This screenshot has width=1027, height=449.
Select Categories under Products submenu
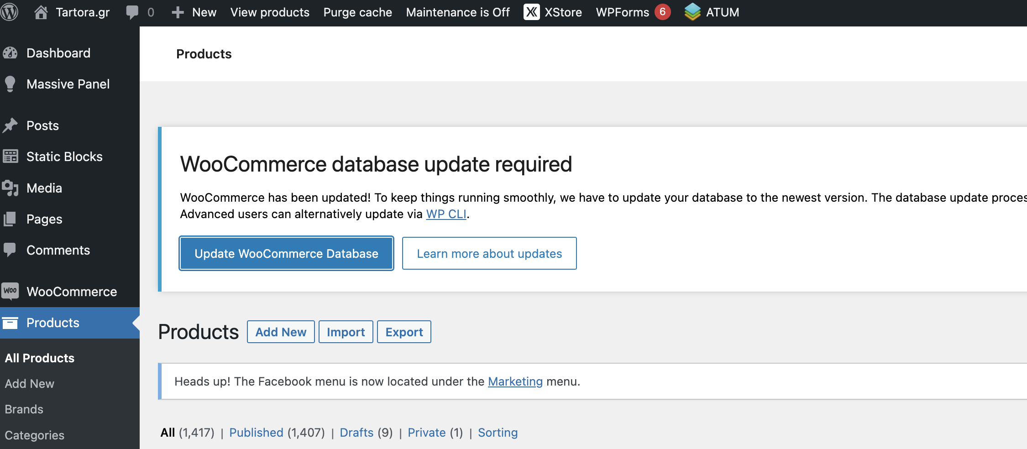(34, 435)
